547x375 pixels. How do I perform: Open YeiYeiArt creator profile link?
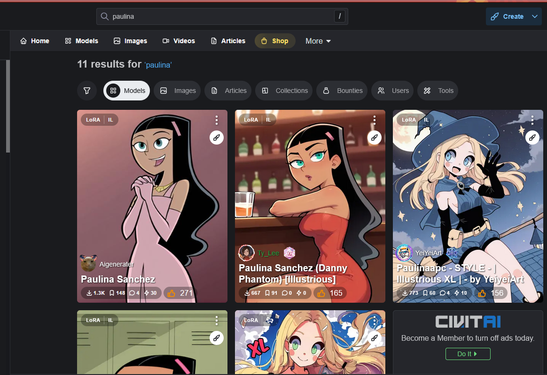pos(429,253)
